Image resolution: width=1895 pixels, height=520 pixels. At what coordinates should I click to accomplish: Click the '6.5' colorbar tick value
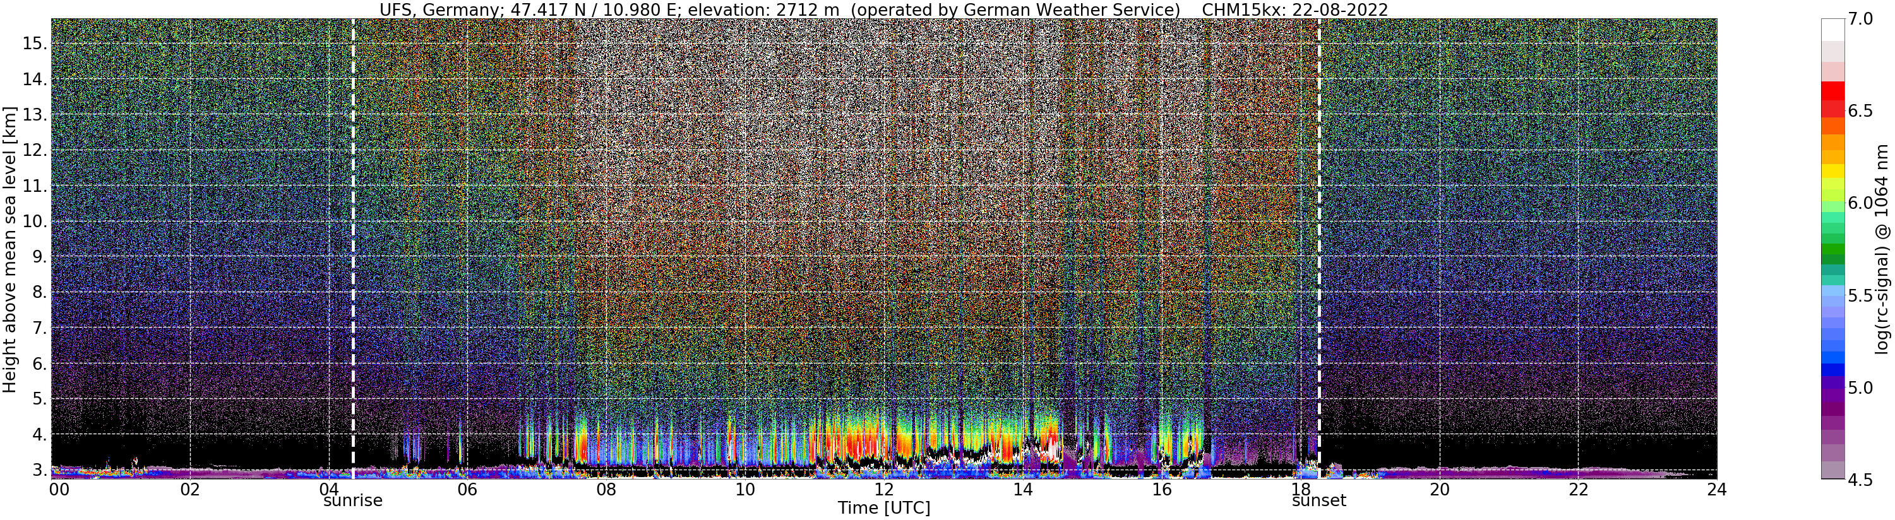[x=1860, y=111]
